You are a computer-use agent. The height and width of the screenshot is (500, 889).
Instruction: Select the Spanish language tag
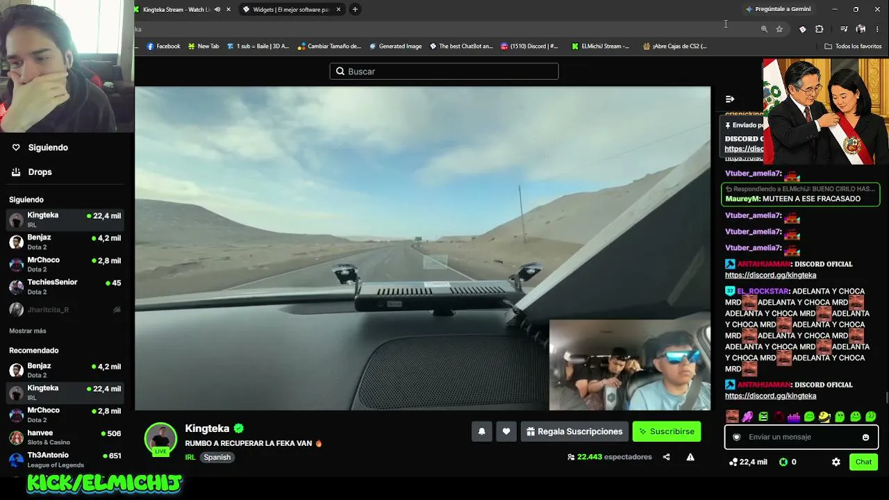click(217, 458)
